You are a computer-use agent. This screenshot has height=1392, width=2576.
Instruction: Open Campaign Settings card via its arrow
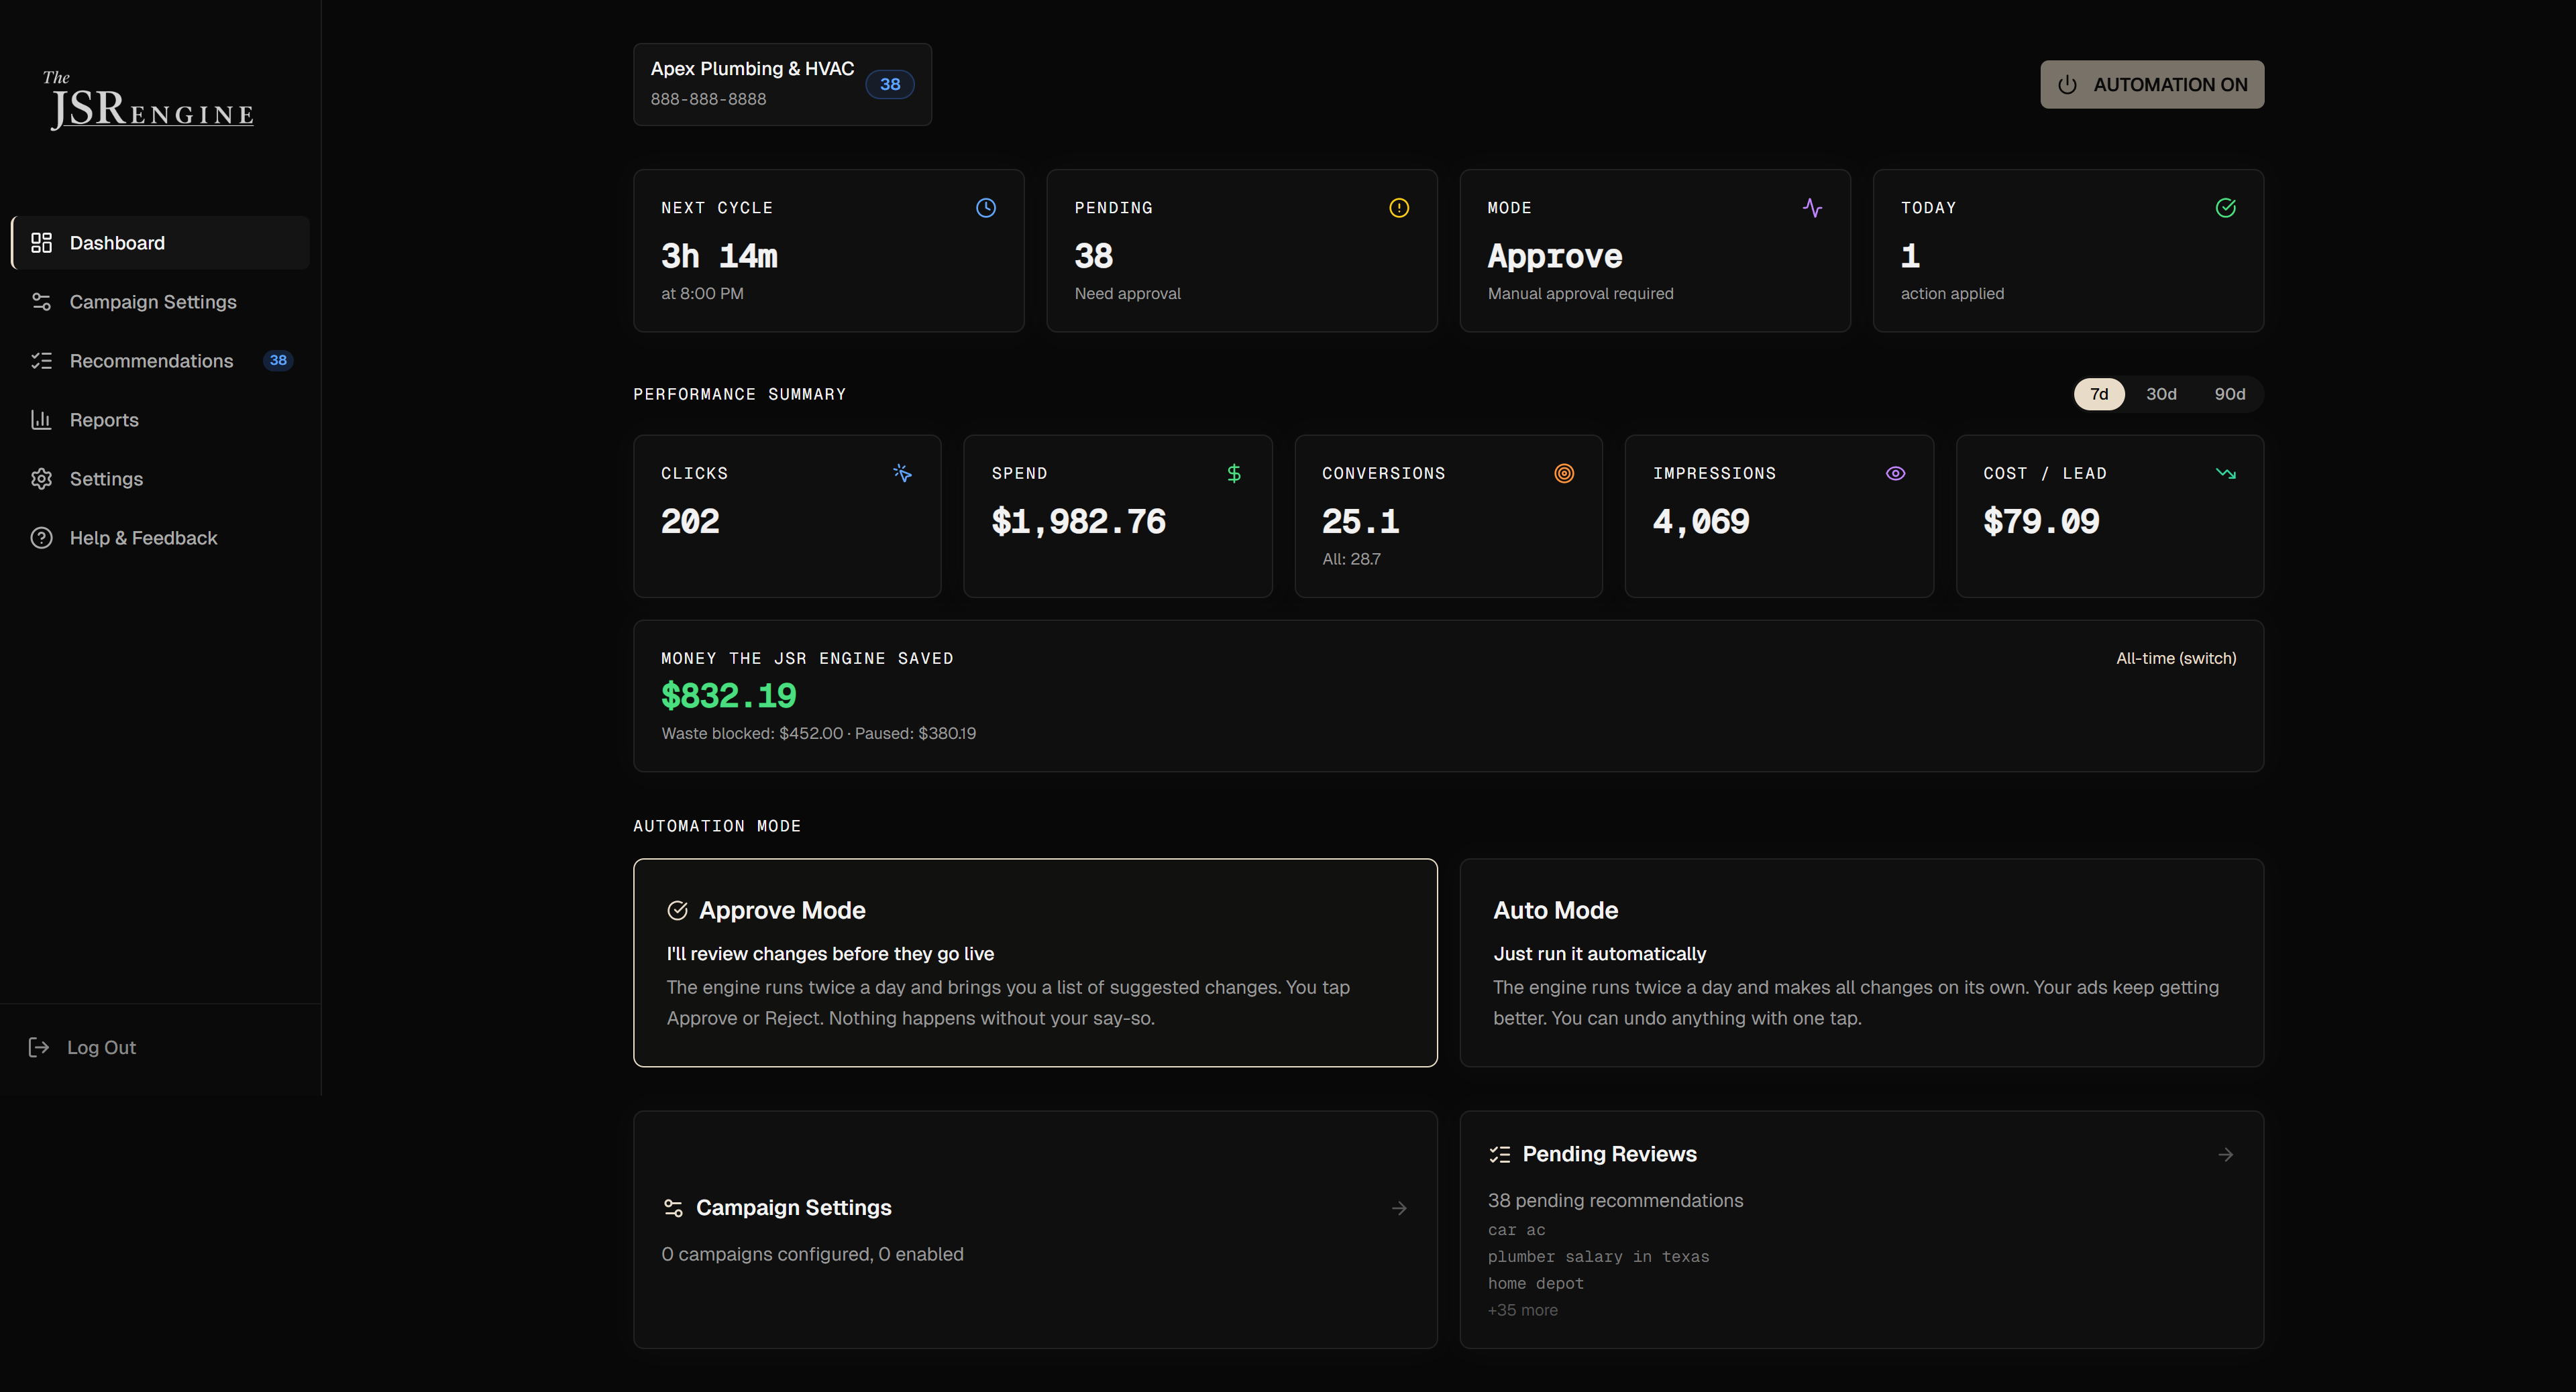coord(1398,1208)
